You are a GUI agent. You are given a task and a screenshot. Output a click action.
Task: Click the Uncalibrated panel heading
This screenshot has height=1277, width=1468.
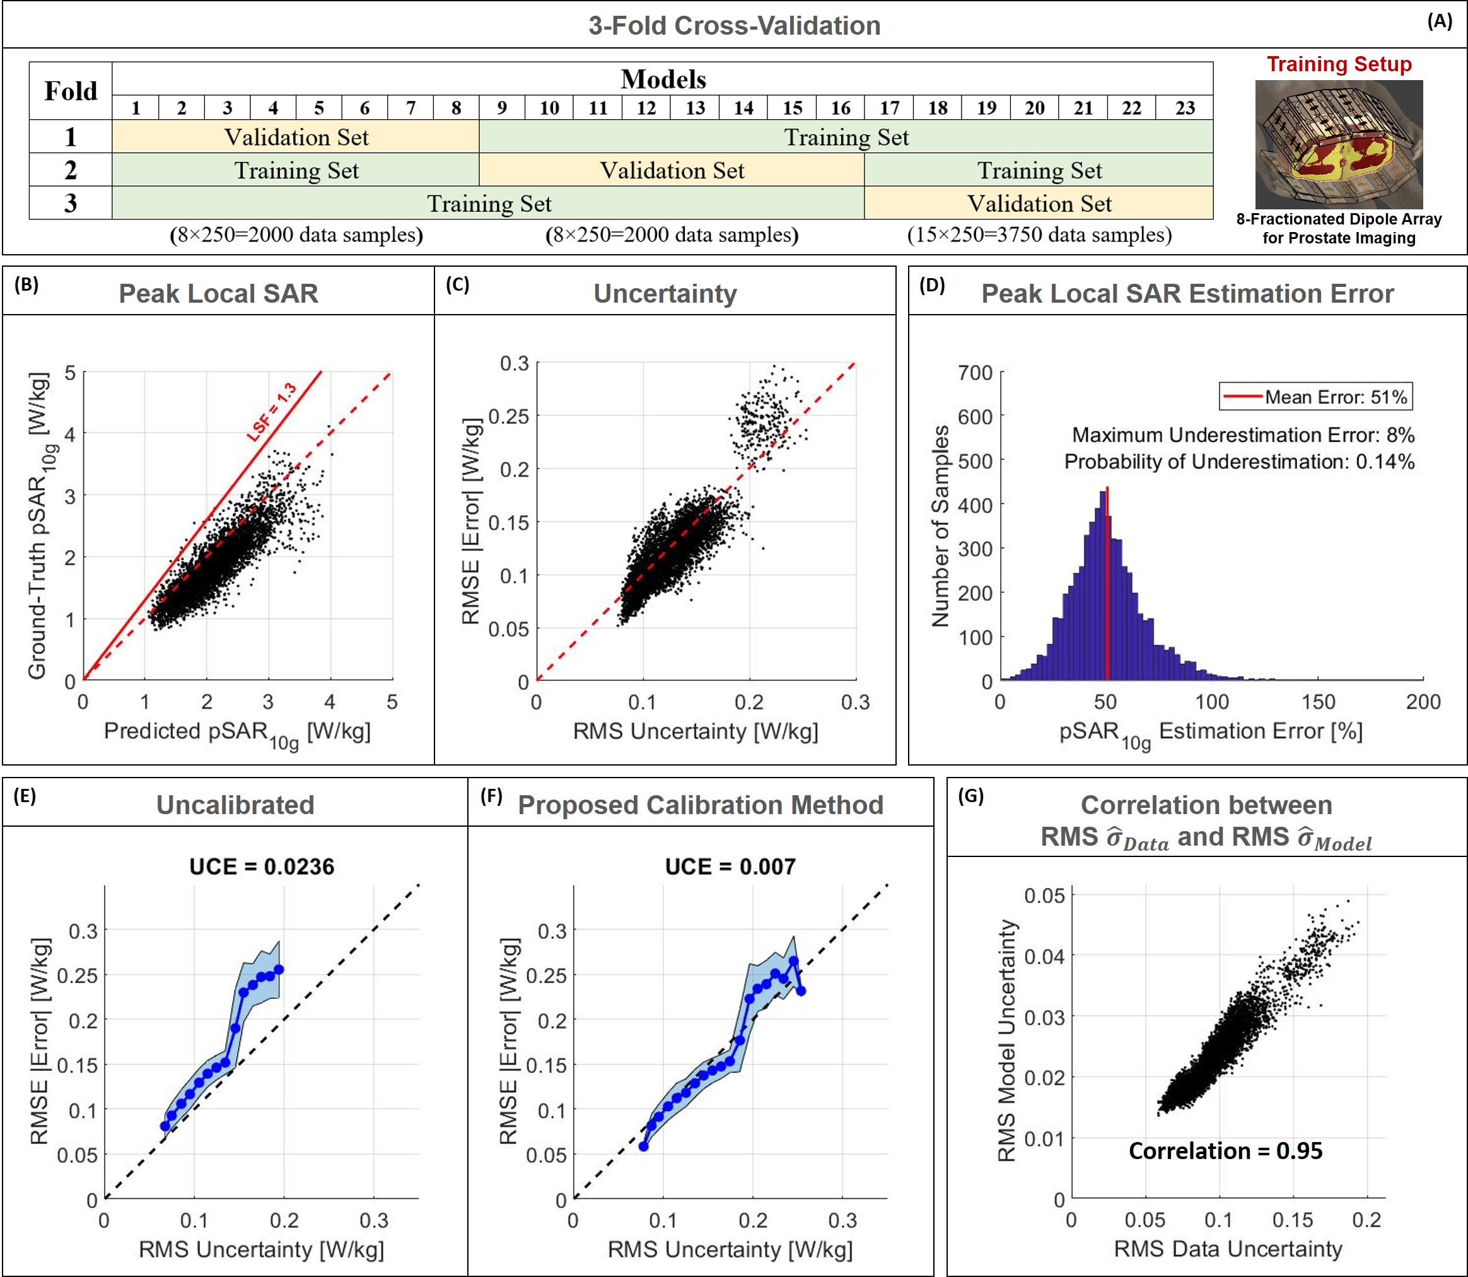(235, 805)
